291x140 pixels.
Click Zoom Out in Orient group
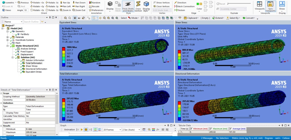pyautogui.click(x=79, y=10)
